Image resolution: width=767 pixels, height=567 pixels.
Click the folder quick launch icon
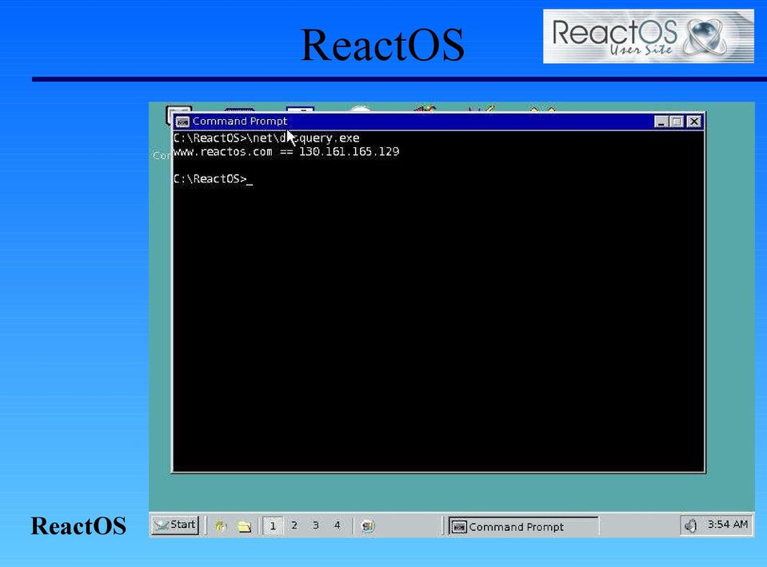point(244,526)
